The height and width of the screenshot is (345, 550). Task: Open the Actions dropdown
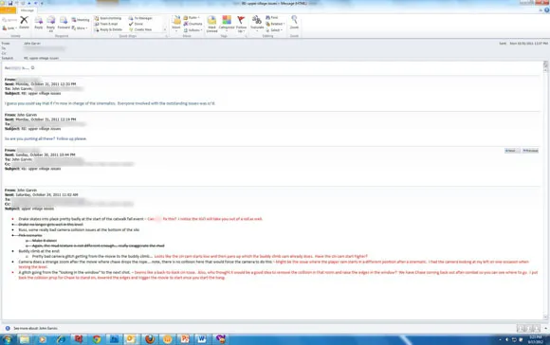pyautogui.click(x=193, y=30)
